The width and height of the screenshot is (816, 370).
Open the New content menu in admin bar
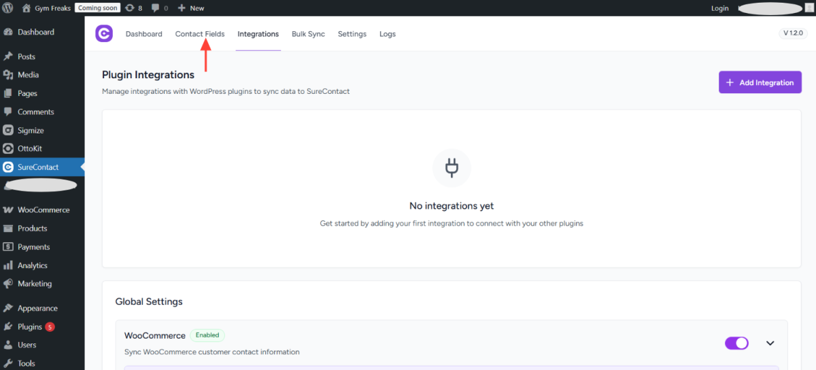[190, 8]
